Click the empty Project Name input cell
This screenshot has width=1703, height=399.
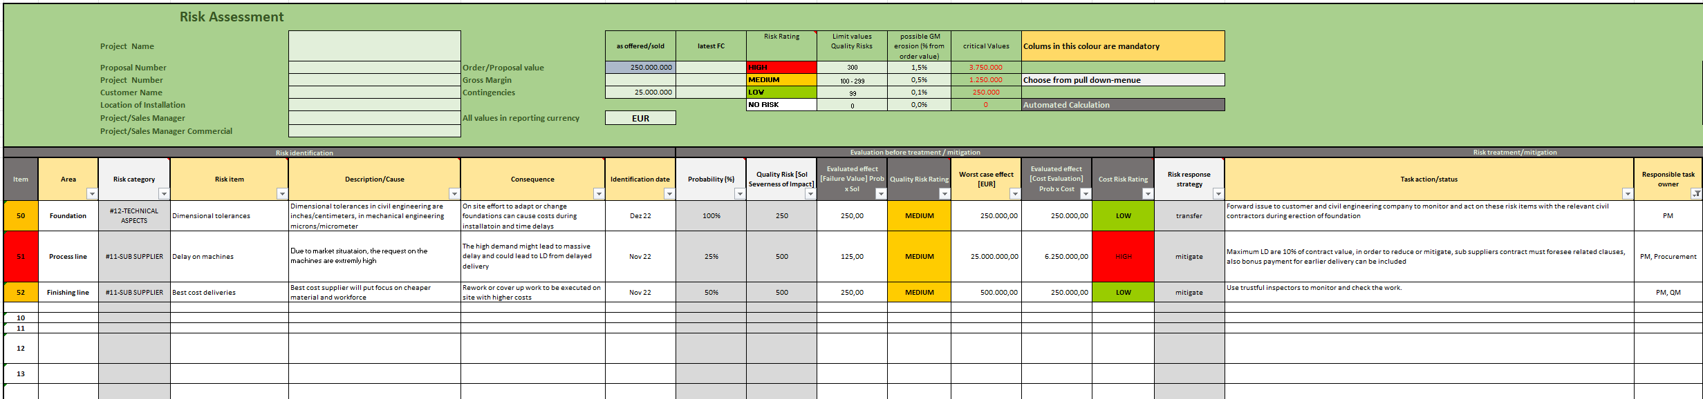click(x=374, y=46)
